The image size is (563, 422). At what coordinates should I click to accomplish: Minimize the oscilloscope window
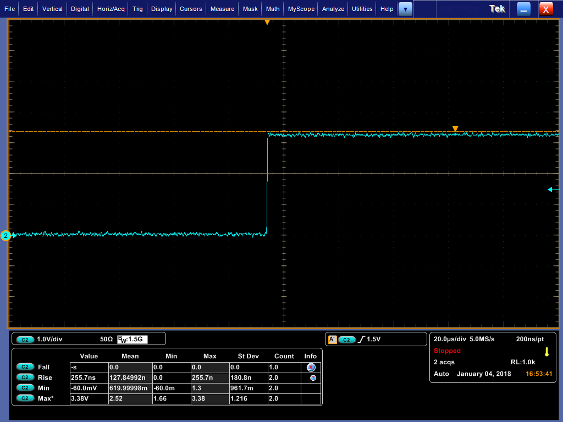point(523,9)
